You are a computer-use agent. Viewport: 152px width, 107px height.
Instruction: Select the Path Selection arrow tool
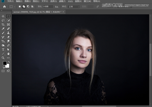click(x=8, y=50)
